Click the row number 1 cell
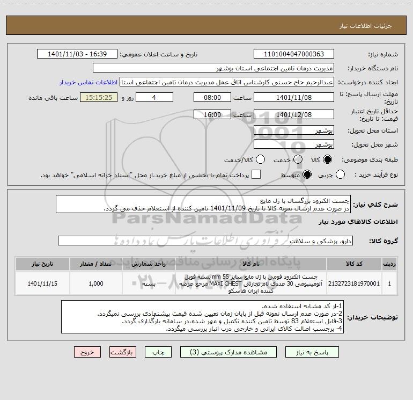This screenshot has width=413, height=400. point(389,283)
